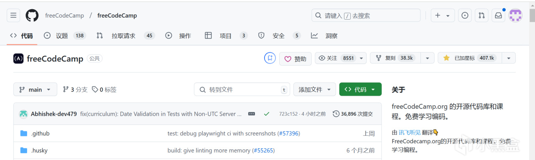Screen dimensions: 535x160
Task: Open the 3 分支 branches link
Action: pos(75,89)
